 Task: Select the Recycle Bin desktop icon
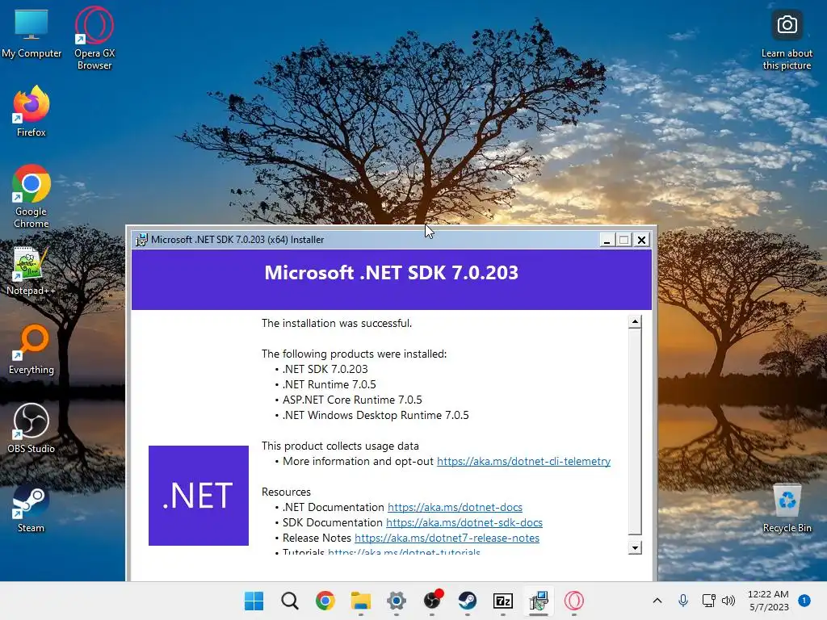pos(787,508)
